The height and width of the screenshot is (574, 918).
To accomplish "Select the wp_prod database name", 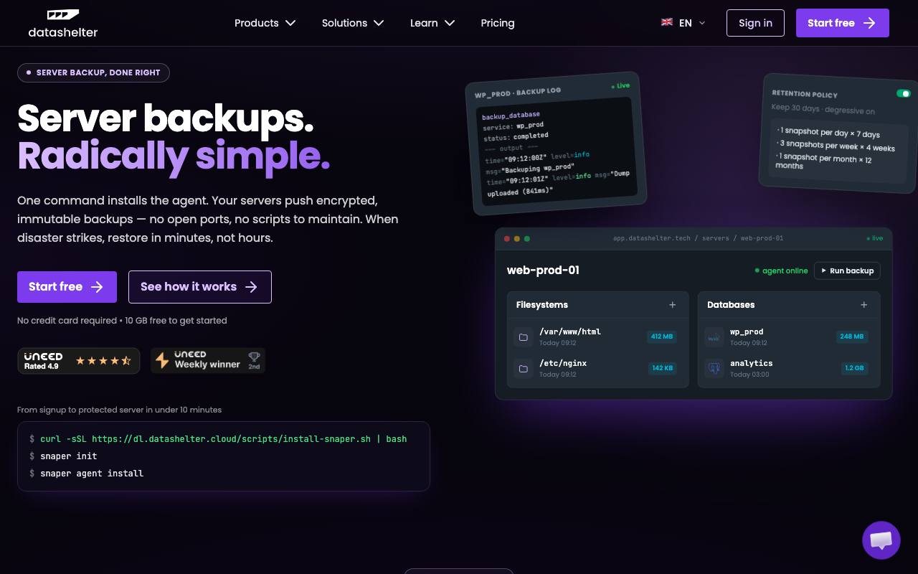I will pos(747,331).
